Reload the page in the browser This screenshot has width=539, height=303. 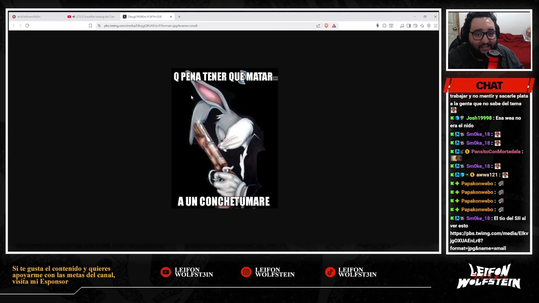click(27, 26)
